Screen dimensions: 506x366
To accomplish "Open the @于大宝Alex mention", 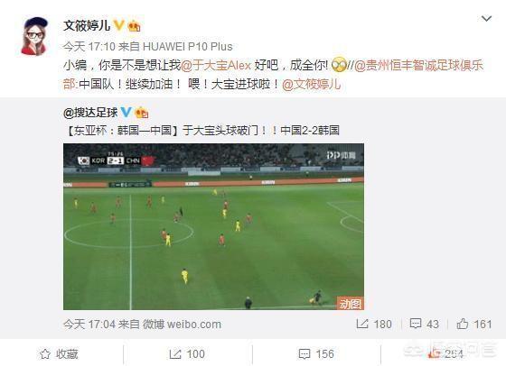I will coord(216,65).
